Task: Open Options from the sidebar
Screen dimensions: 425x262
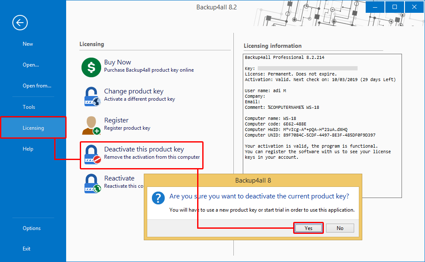Action: (32, 228)
